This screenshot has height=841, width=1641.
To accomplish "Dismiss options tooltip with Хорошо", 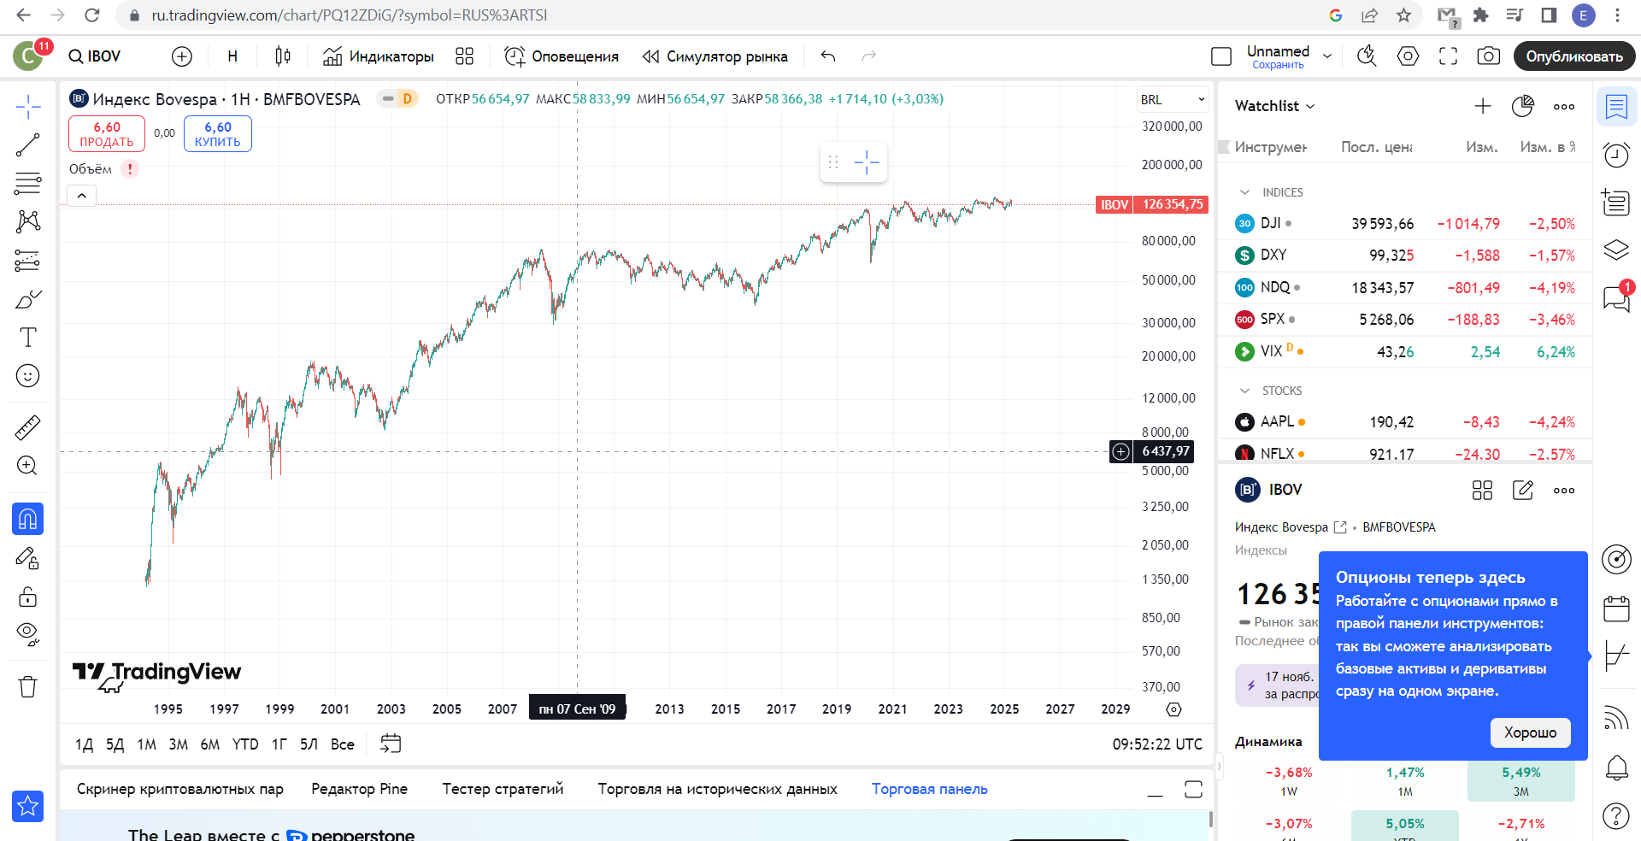I will point(1530,732).
